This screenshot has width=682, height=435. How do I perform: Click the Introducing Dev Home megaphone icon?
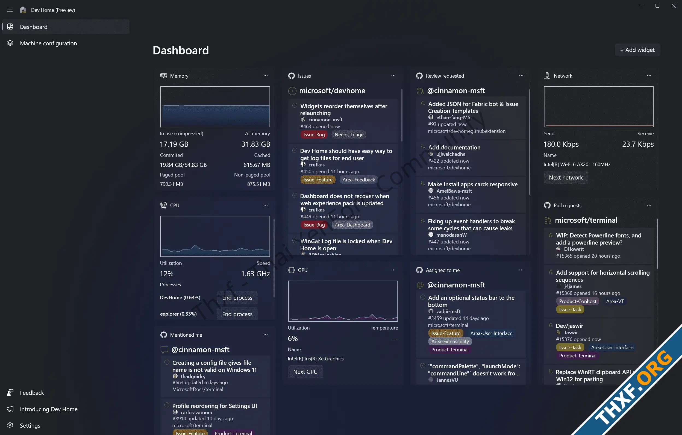pos(10,409)
